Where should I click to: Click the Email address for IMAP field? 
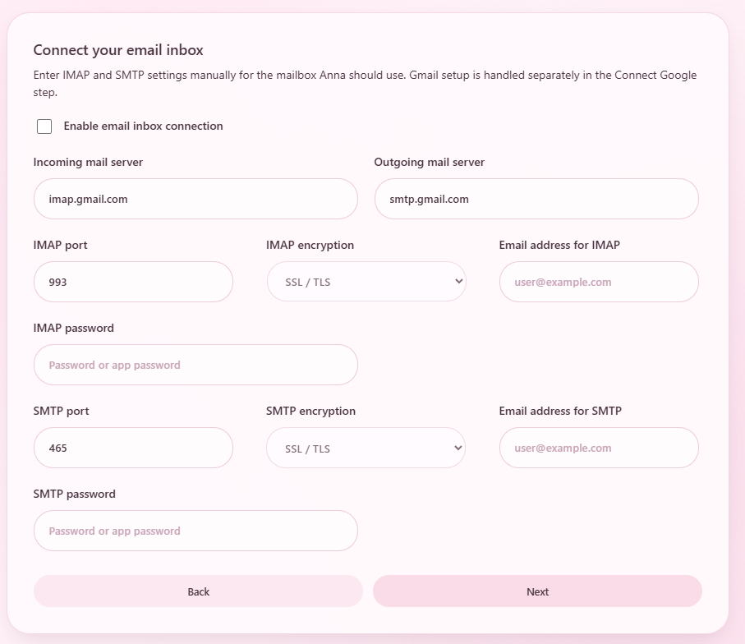pyautogui.click(x=598, y=282)
